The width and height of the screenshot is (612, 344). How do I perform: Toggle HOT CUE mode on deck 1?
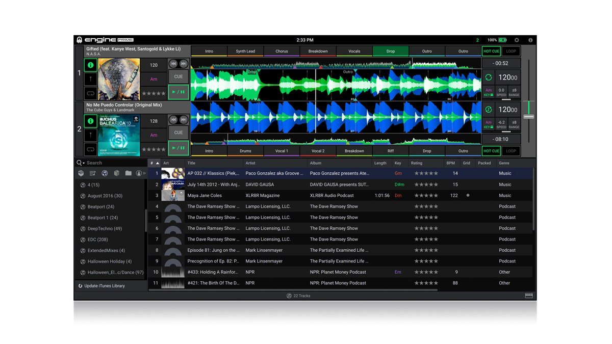[x=490, y=51]
